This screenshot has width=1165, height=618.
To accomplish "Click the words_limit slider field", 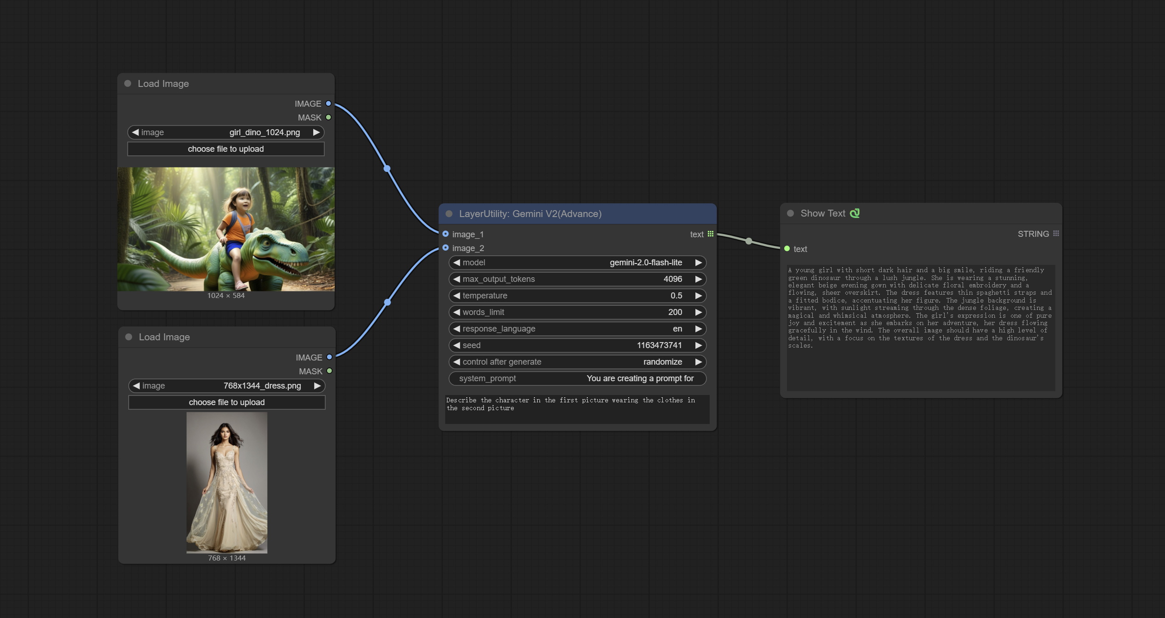I will coord(577,312).
